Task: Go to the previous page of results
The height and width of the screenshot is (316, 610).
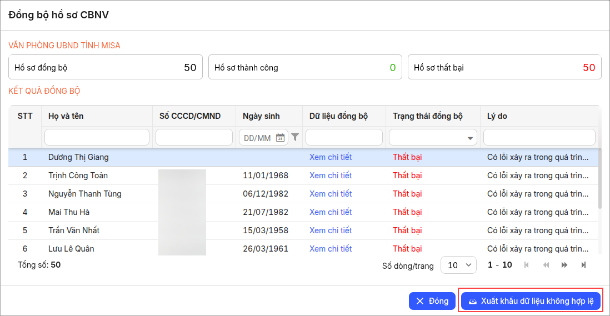Action: (x=546, y=265)
